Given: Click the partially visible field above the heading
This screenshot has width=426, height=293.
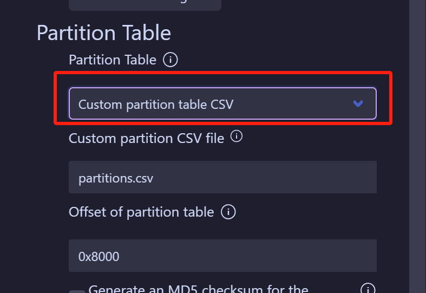Looking at the screenshot, I should (x=145, y=5).
